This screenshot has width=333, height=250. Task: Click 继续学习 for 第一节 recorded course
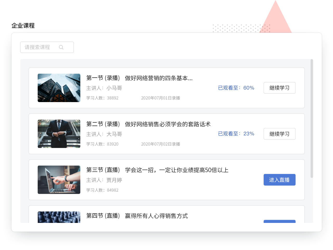279,88
